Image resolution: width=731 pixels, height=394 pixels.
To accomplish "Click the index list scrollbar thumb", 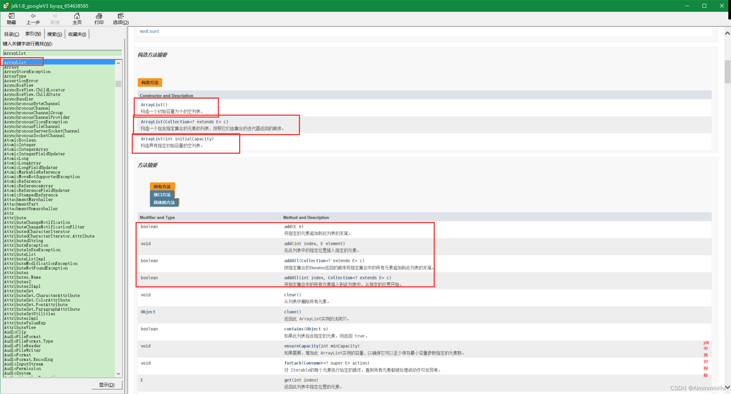I will (118, 84).
